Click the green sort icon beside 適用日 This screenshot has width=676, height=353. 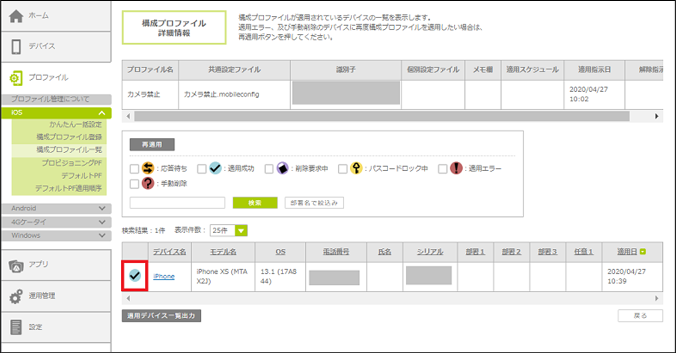[x=643, y=252]
